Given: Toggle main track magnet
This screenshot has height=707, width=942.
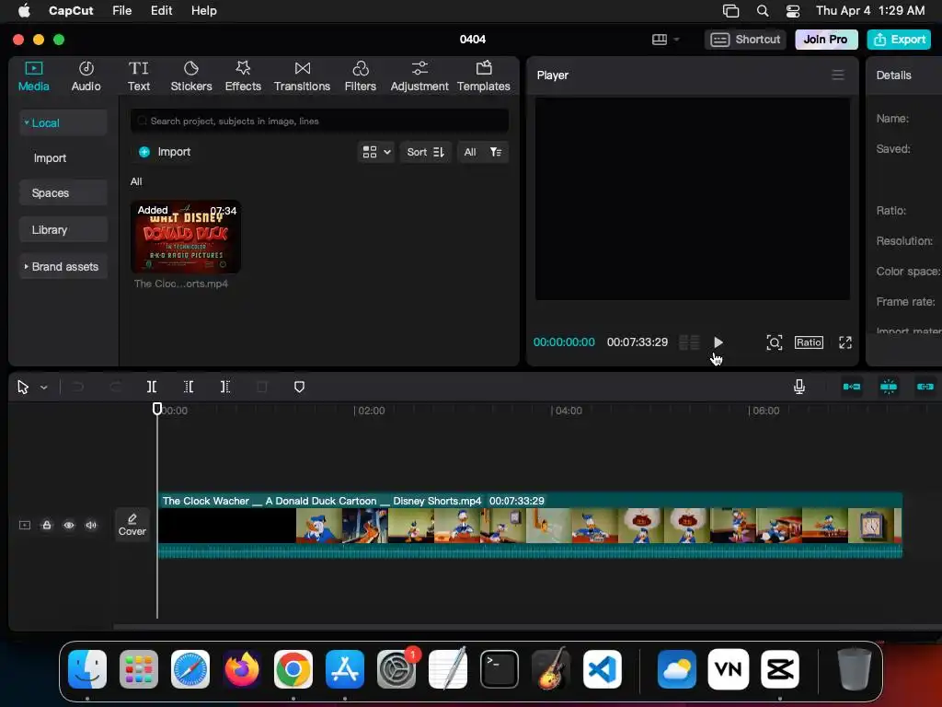Looking at the screenshot, I should (x=851, y=387).
